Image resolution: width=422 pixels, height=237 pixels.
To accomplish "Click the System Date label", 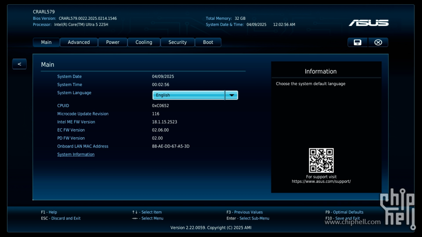I will [69, 77].
